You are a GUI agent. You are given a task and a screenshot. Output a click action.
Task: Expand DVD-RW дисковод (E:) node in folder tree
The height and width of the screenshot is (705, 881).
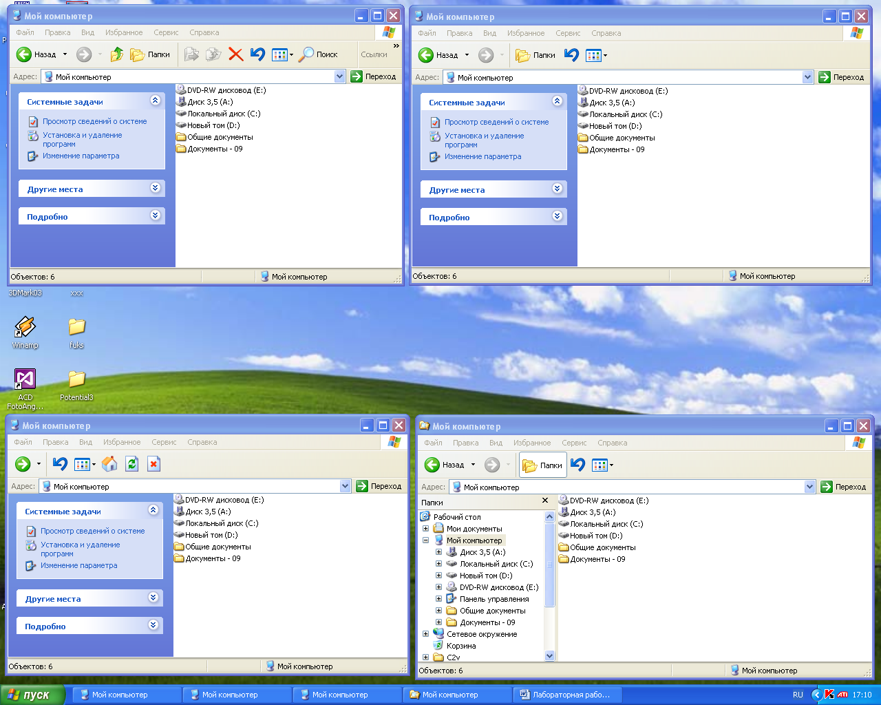pos(438,587)
